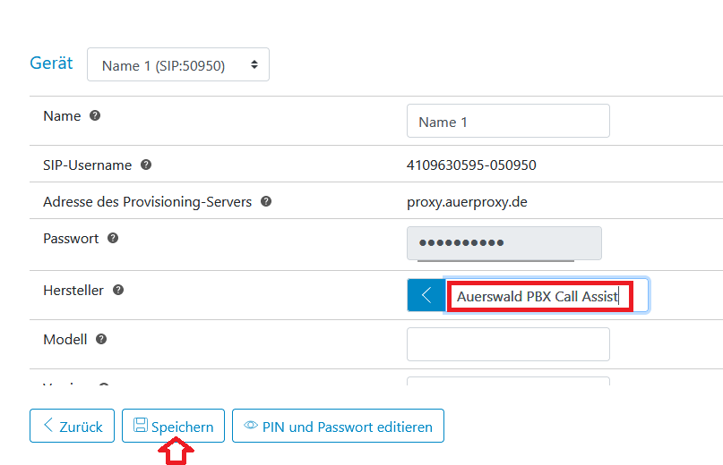Click the Modell label text
This screenshot has height=465, width=723.
pyautogui.click(x=65, y=340)
